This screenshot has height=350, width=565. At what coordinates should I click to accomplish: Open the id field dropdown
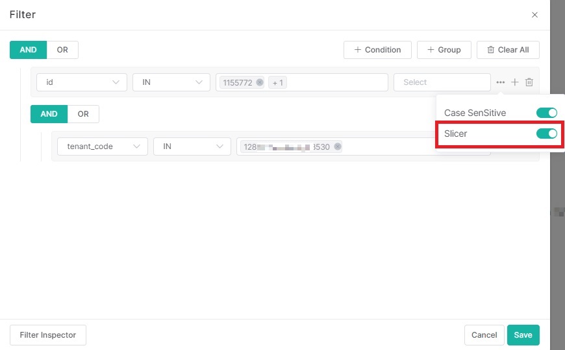82,82
